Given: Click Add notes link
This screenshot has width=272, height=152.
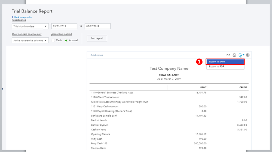Looking at the screenshot, I should point(97,55).
